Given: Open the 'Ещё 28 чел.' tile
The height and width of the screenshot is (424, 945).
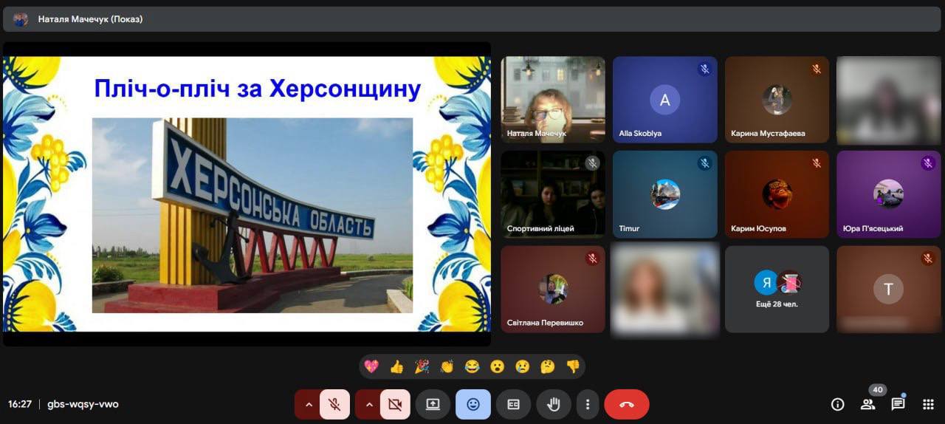Looking at the screenshot, I should tap(777, 290).
